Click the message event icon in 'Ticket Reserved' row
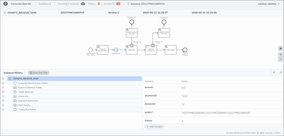 [x=15, y=92]
